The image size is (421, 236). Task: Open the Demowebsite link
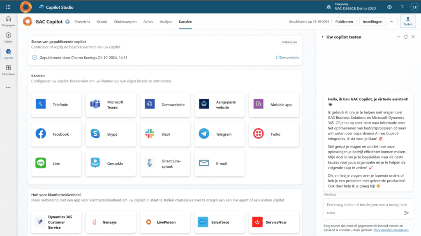click(287, 58)
